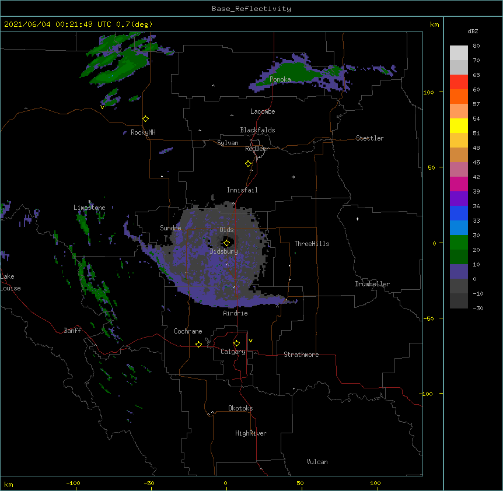Pick the light gray 70-80 dBZ legend color
Screen dimensions: 503x491
tap(459, 53)
